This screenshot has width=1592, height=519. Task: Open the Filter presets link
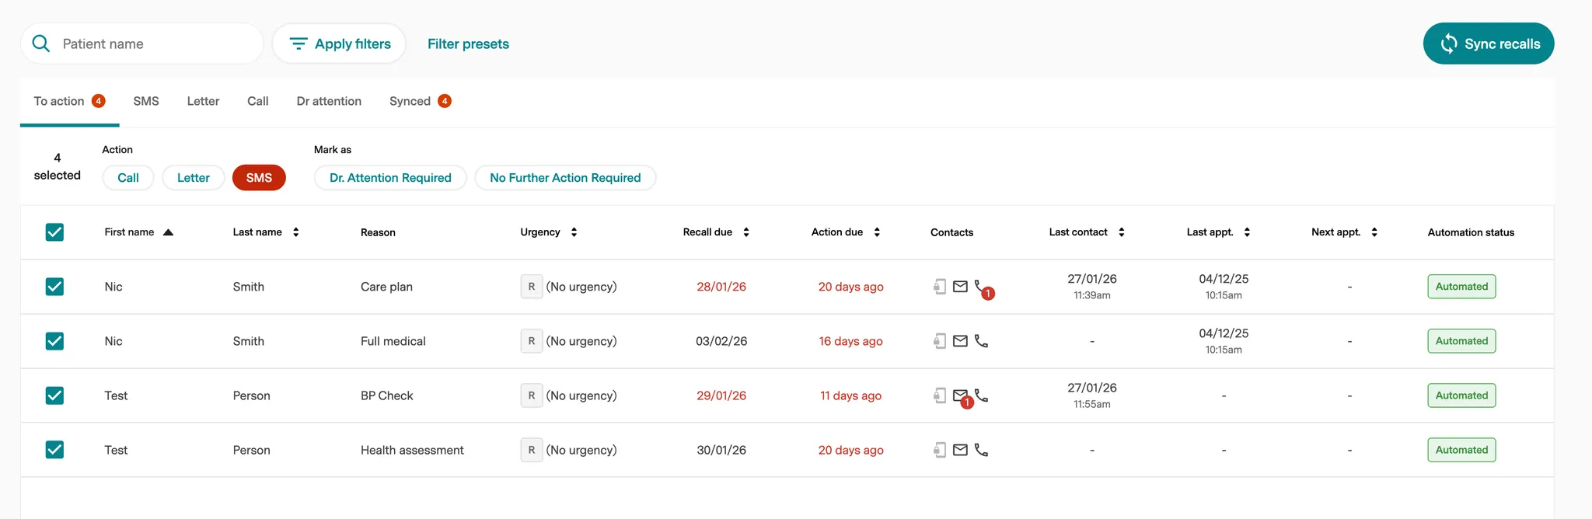pyautogui.click(x=468, y=44)
